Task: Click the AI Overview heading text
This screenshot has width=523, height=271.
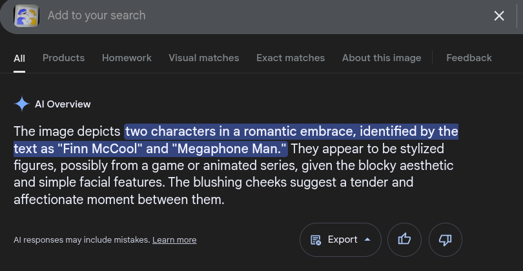Action: [63, 104]
